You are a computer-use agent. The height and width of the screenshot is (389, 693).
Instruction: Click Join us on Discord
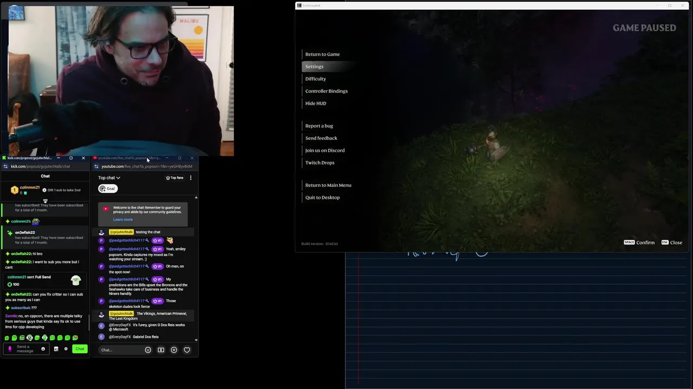325,151
